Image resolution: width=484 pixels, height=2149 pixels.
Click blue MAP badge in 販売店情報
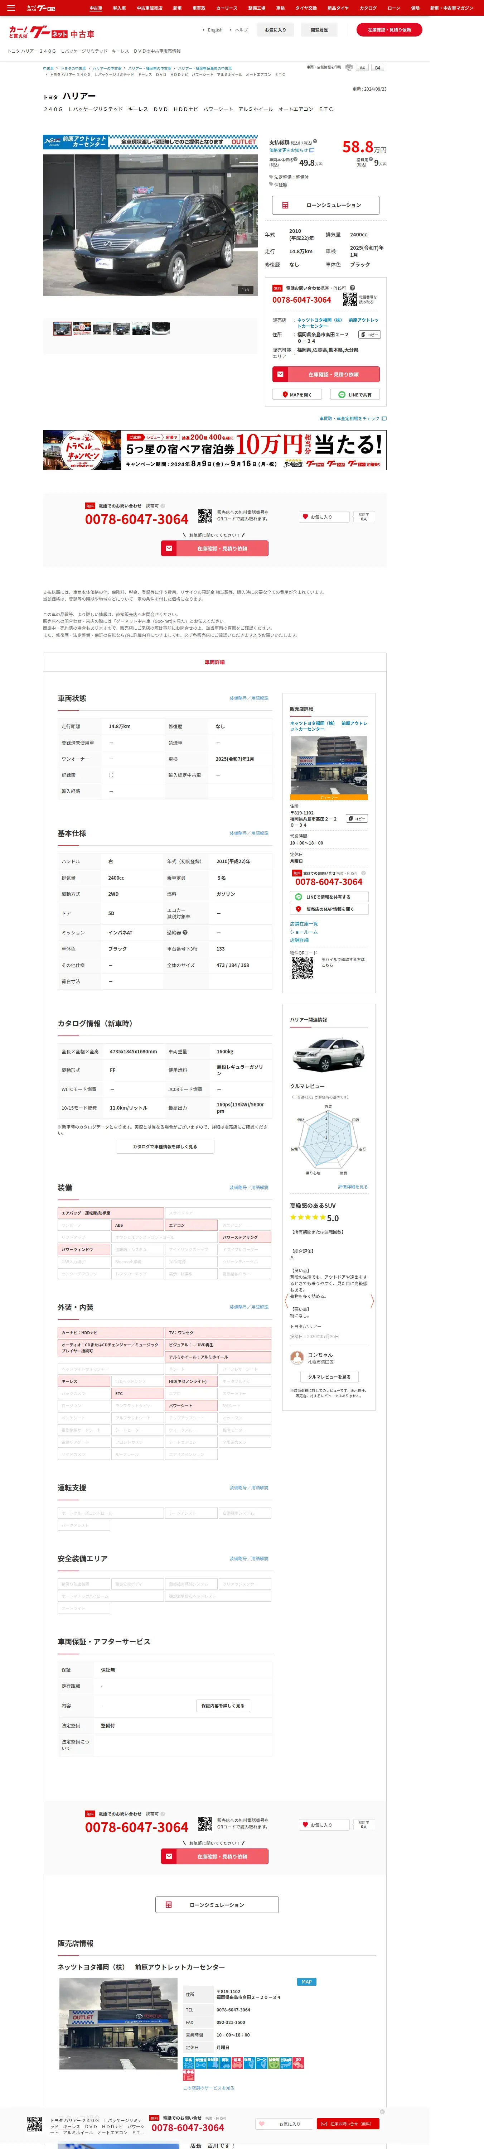click(306, 1981)
